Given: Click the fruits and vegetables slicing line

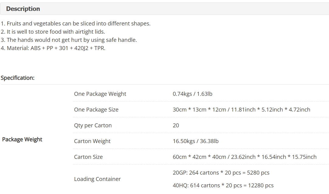Looking at the screenshot, I should [76, 23].
